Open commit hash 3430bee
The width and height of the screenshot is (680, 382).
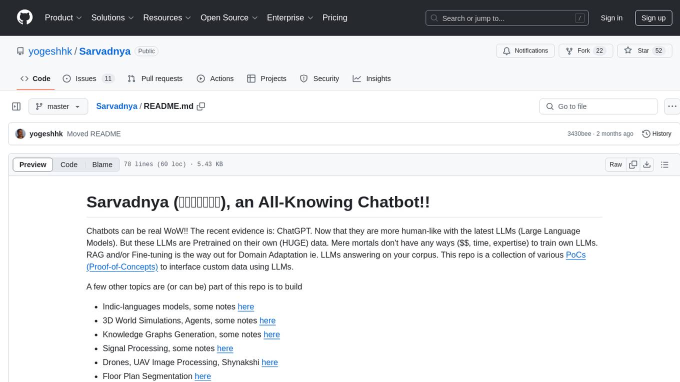pyautogui.click(x=579, y=134)
